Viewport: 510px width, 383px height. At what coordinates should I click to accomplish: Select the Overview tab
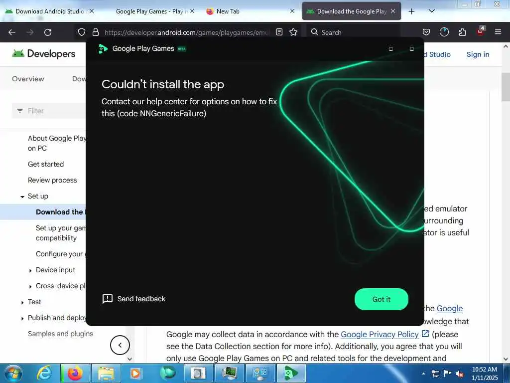click(x=28, y=79)
